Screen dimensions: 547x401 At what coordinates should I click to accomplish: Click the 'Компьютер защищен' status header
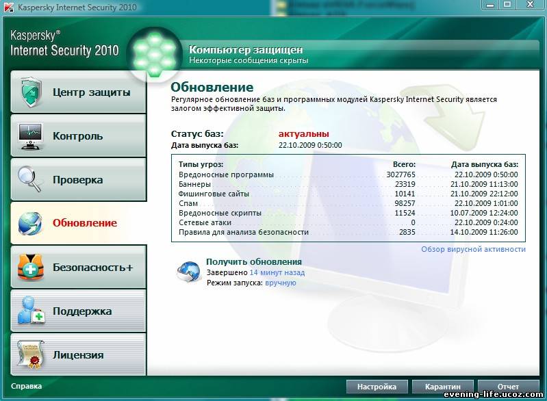point(246,49)
